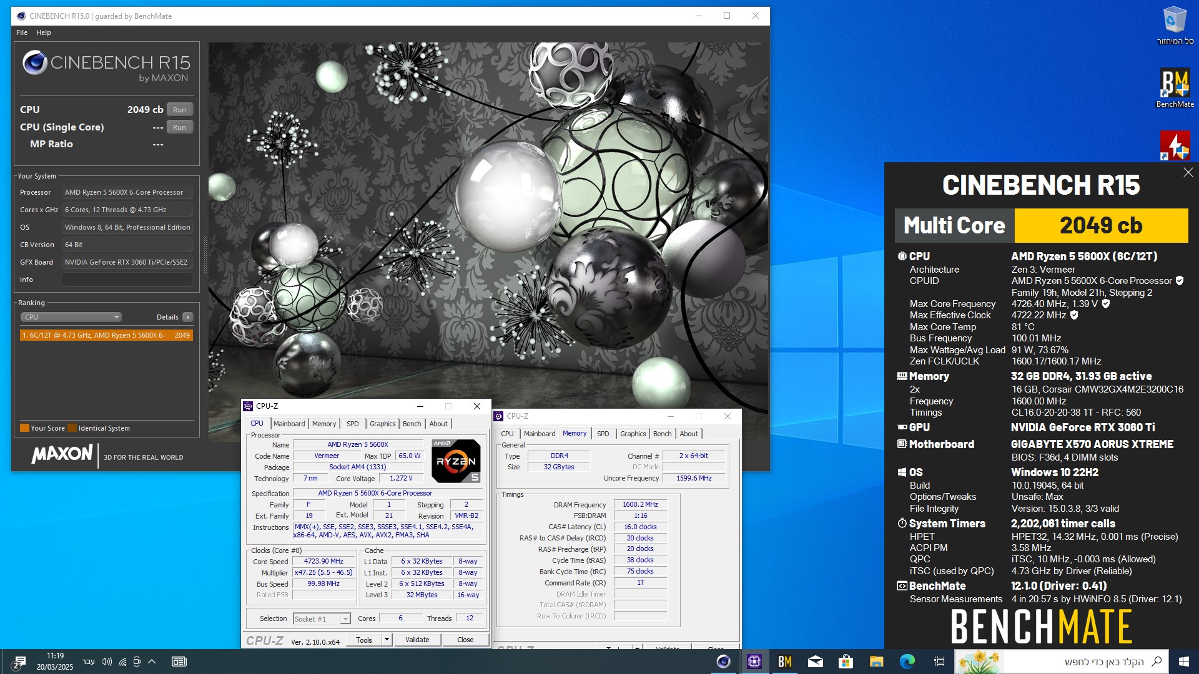This screenshot has width=1199, height=674.
Task: Open Bench tab in left CPU-Z window
Action: 412,424
